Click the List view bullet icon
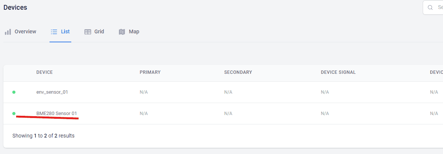Viewport: 443px width, 154px height. click(x=54, y=32)
